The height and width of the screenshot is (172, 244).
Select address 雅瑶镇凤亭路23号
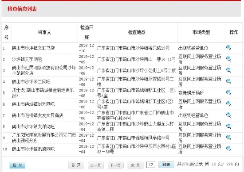152,138
